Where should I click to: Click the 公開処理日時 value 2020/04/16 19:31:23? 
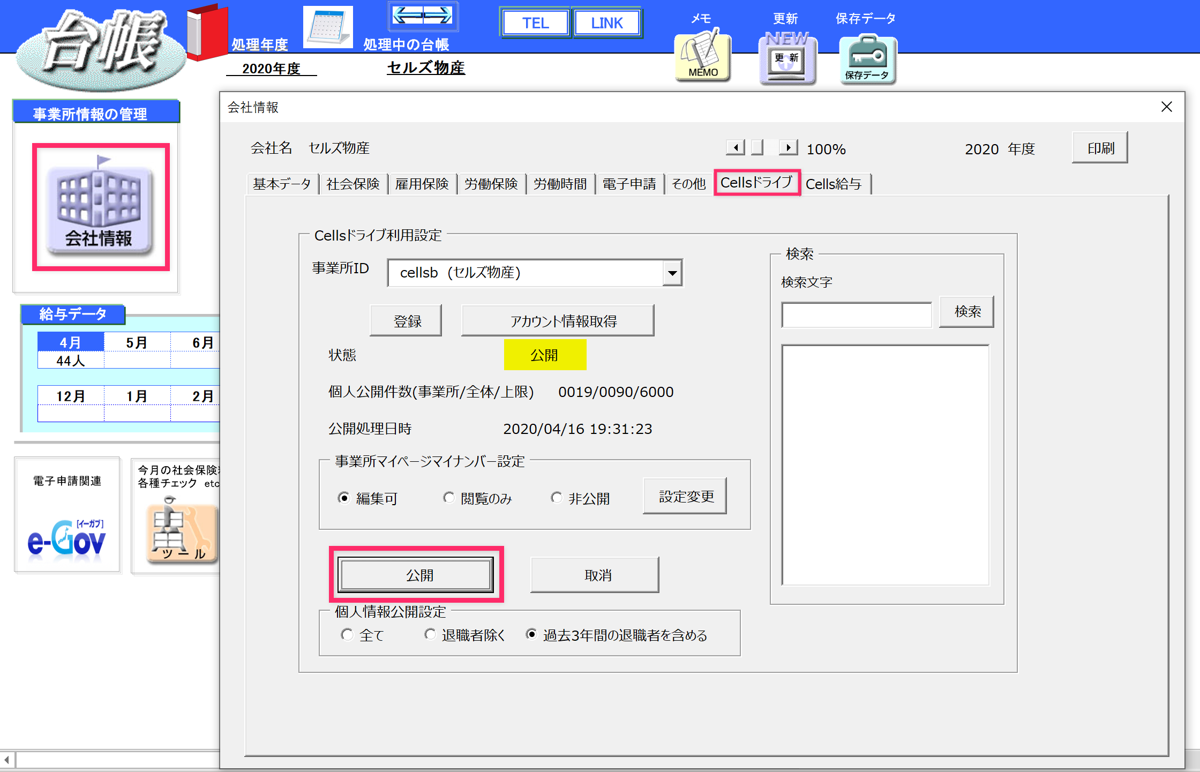577,429
